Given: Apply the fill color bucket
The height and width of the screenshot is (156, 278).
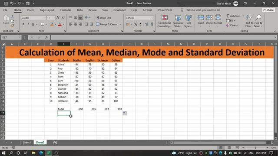Looking at the screenshot, I should tap(52, 24).
